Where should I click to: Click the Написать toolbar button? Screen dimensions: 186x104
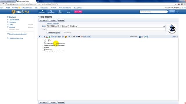point(42,12)
